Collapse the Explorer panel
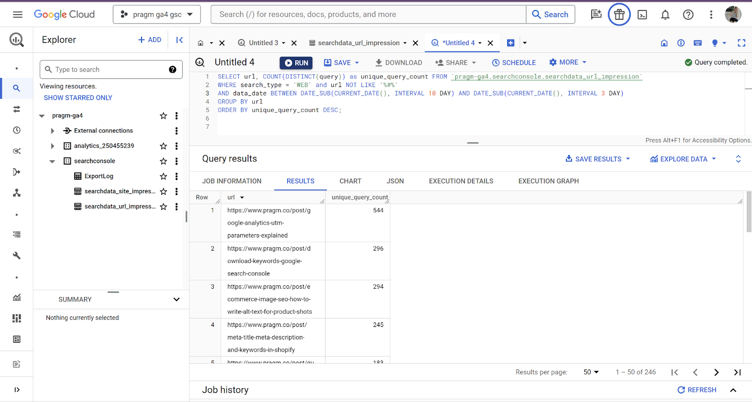 [180, 40]
